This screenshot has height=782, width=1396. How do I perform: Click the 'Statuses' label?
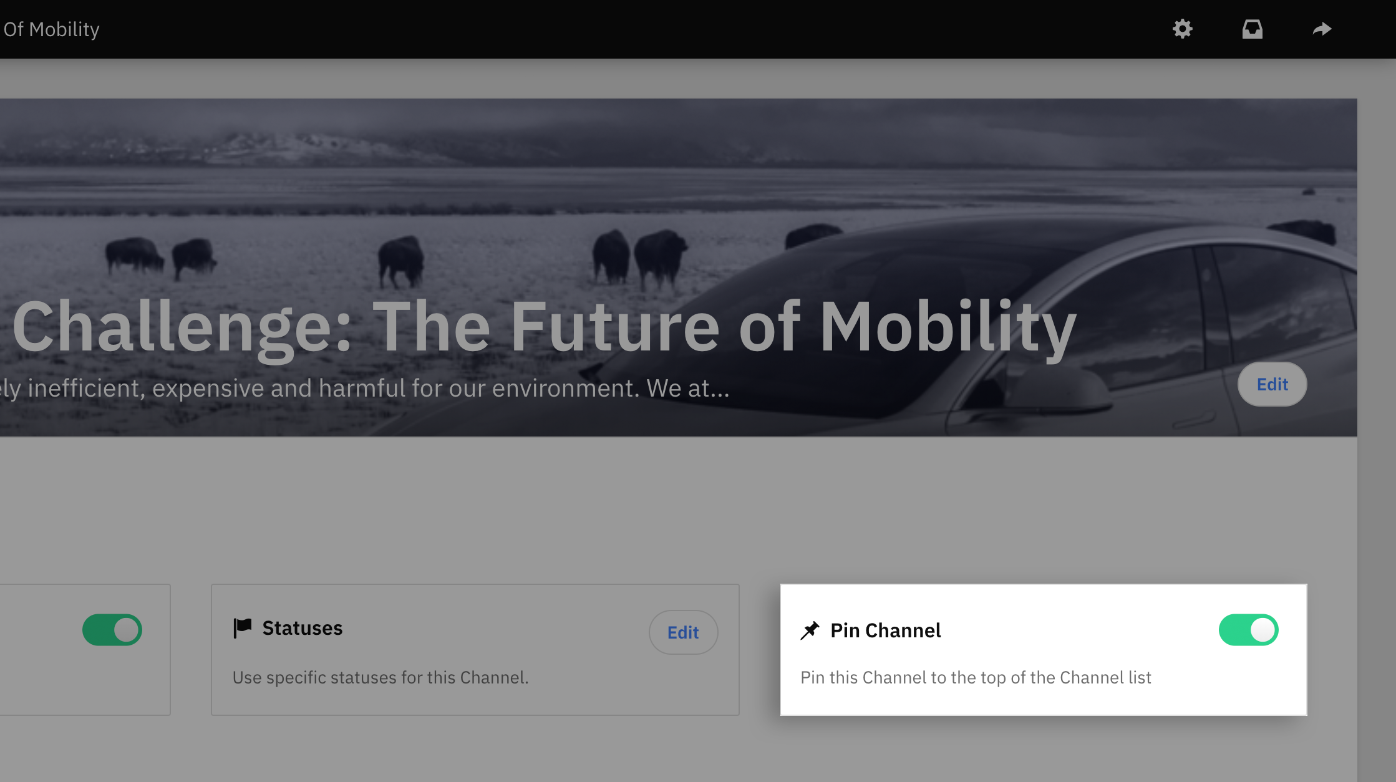click(x=303, y=628)
